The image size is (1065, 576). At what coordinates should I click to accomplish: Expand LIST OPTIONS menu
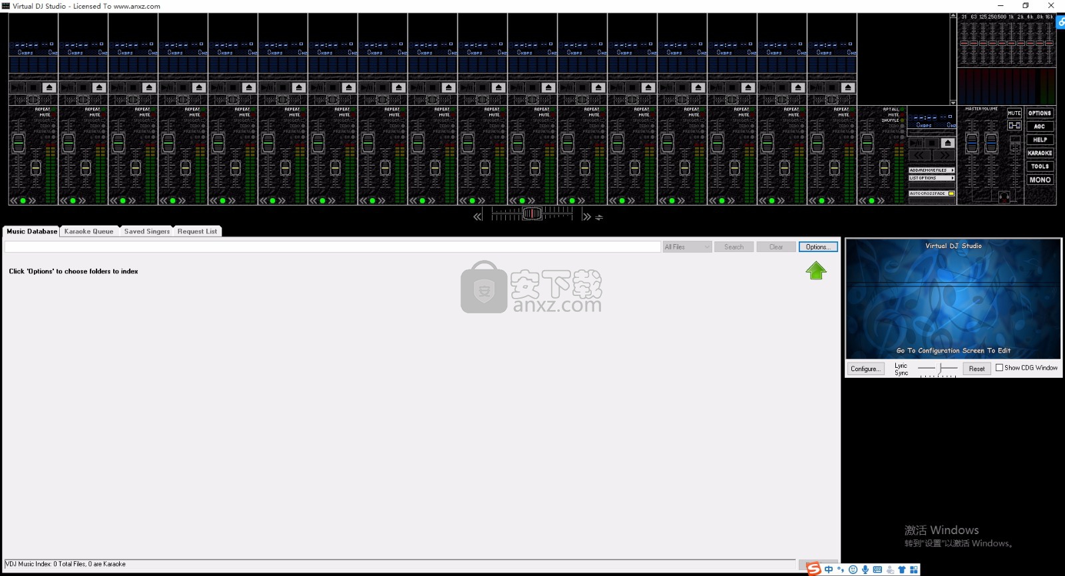[932, 178]
